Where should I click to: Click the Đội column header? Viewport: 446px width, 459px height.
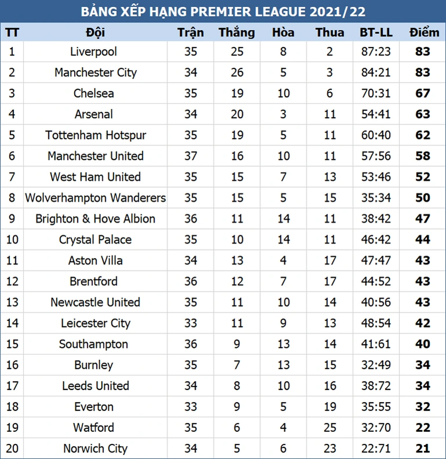click(95, 32)
